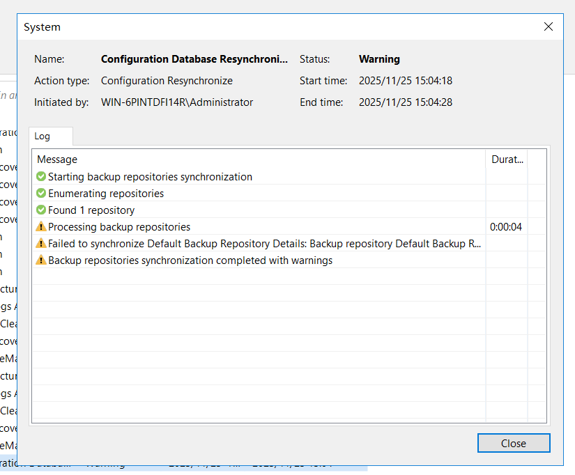Click warning icon beside Failed to synchronize row
575x475 pixels.
[41, 243]
